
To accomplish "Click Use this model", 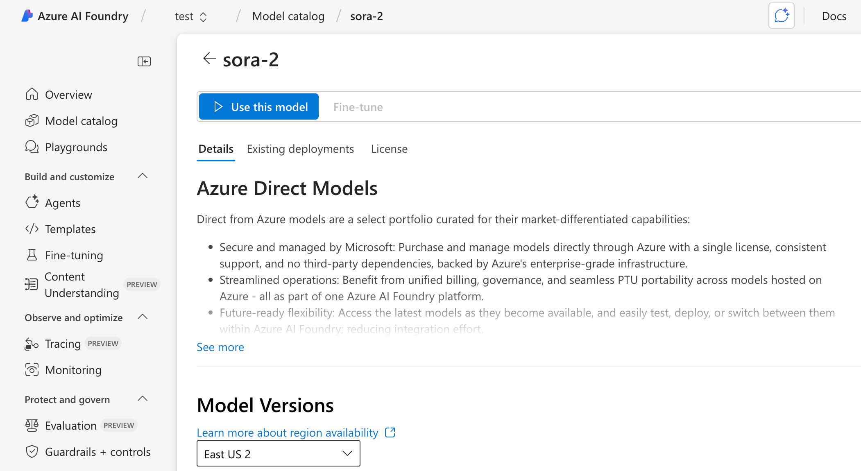I will click(x=258, y=106).
